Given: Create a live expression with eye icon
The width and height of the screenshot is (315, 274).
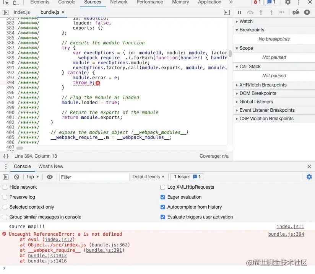Looking at the screenshot, I should point(50,177).
